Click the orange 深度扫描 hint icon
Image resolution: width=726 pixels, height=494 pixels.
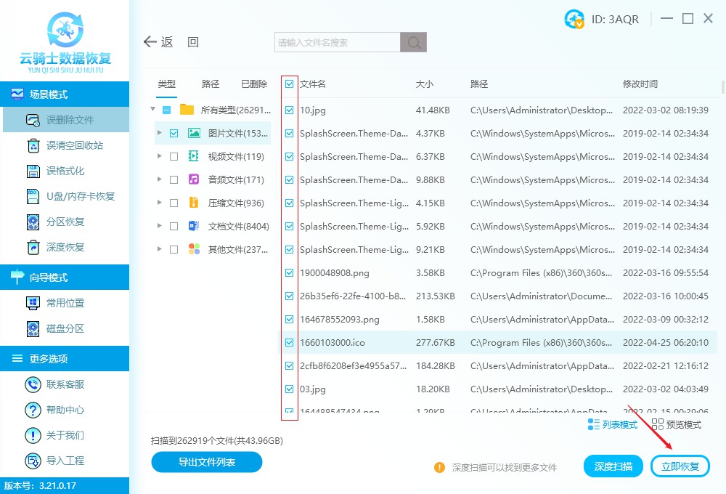(x=439, y=468)
